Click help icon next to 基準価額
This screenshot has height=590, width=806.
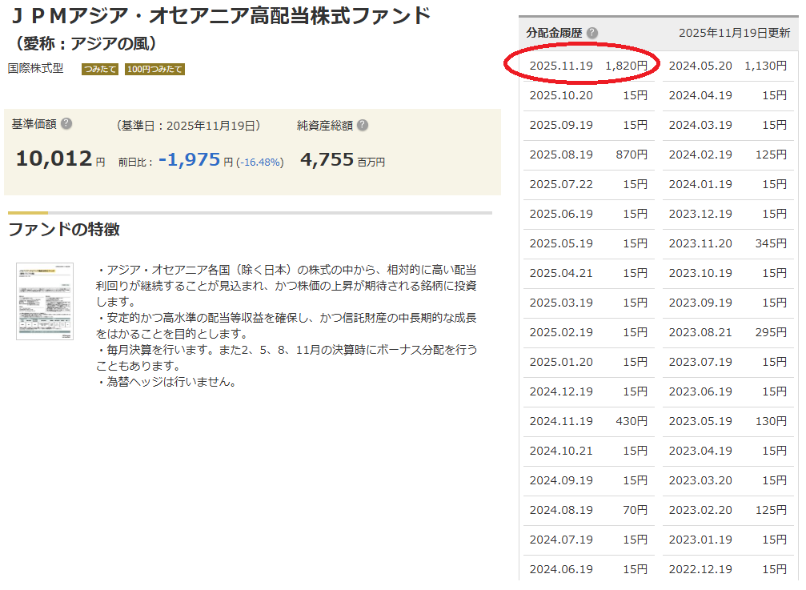click(66, 124)
